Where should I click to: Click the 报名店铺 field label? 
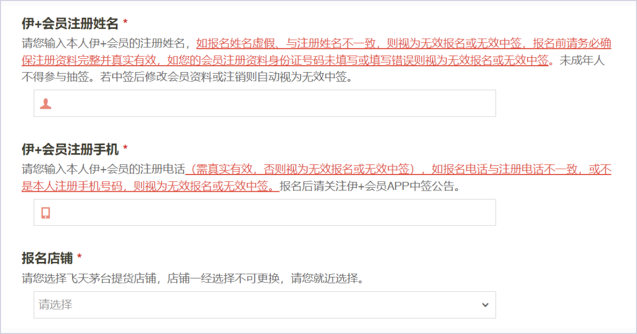[x=47, y=258]
